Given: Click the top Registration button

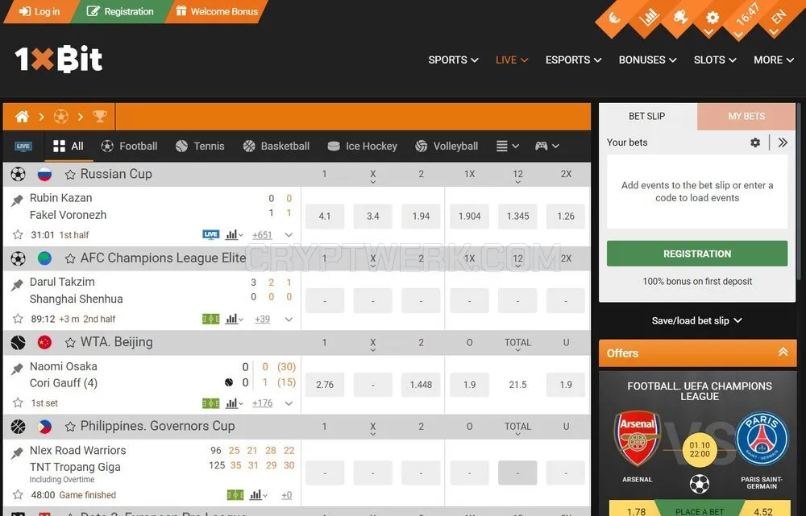Looking at the screenshot, I should (121, 11).
